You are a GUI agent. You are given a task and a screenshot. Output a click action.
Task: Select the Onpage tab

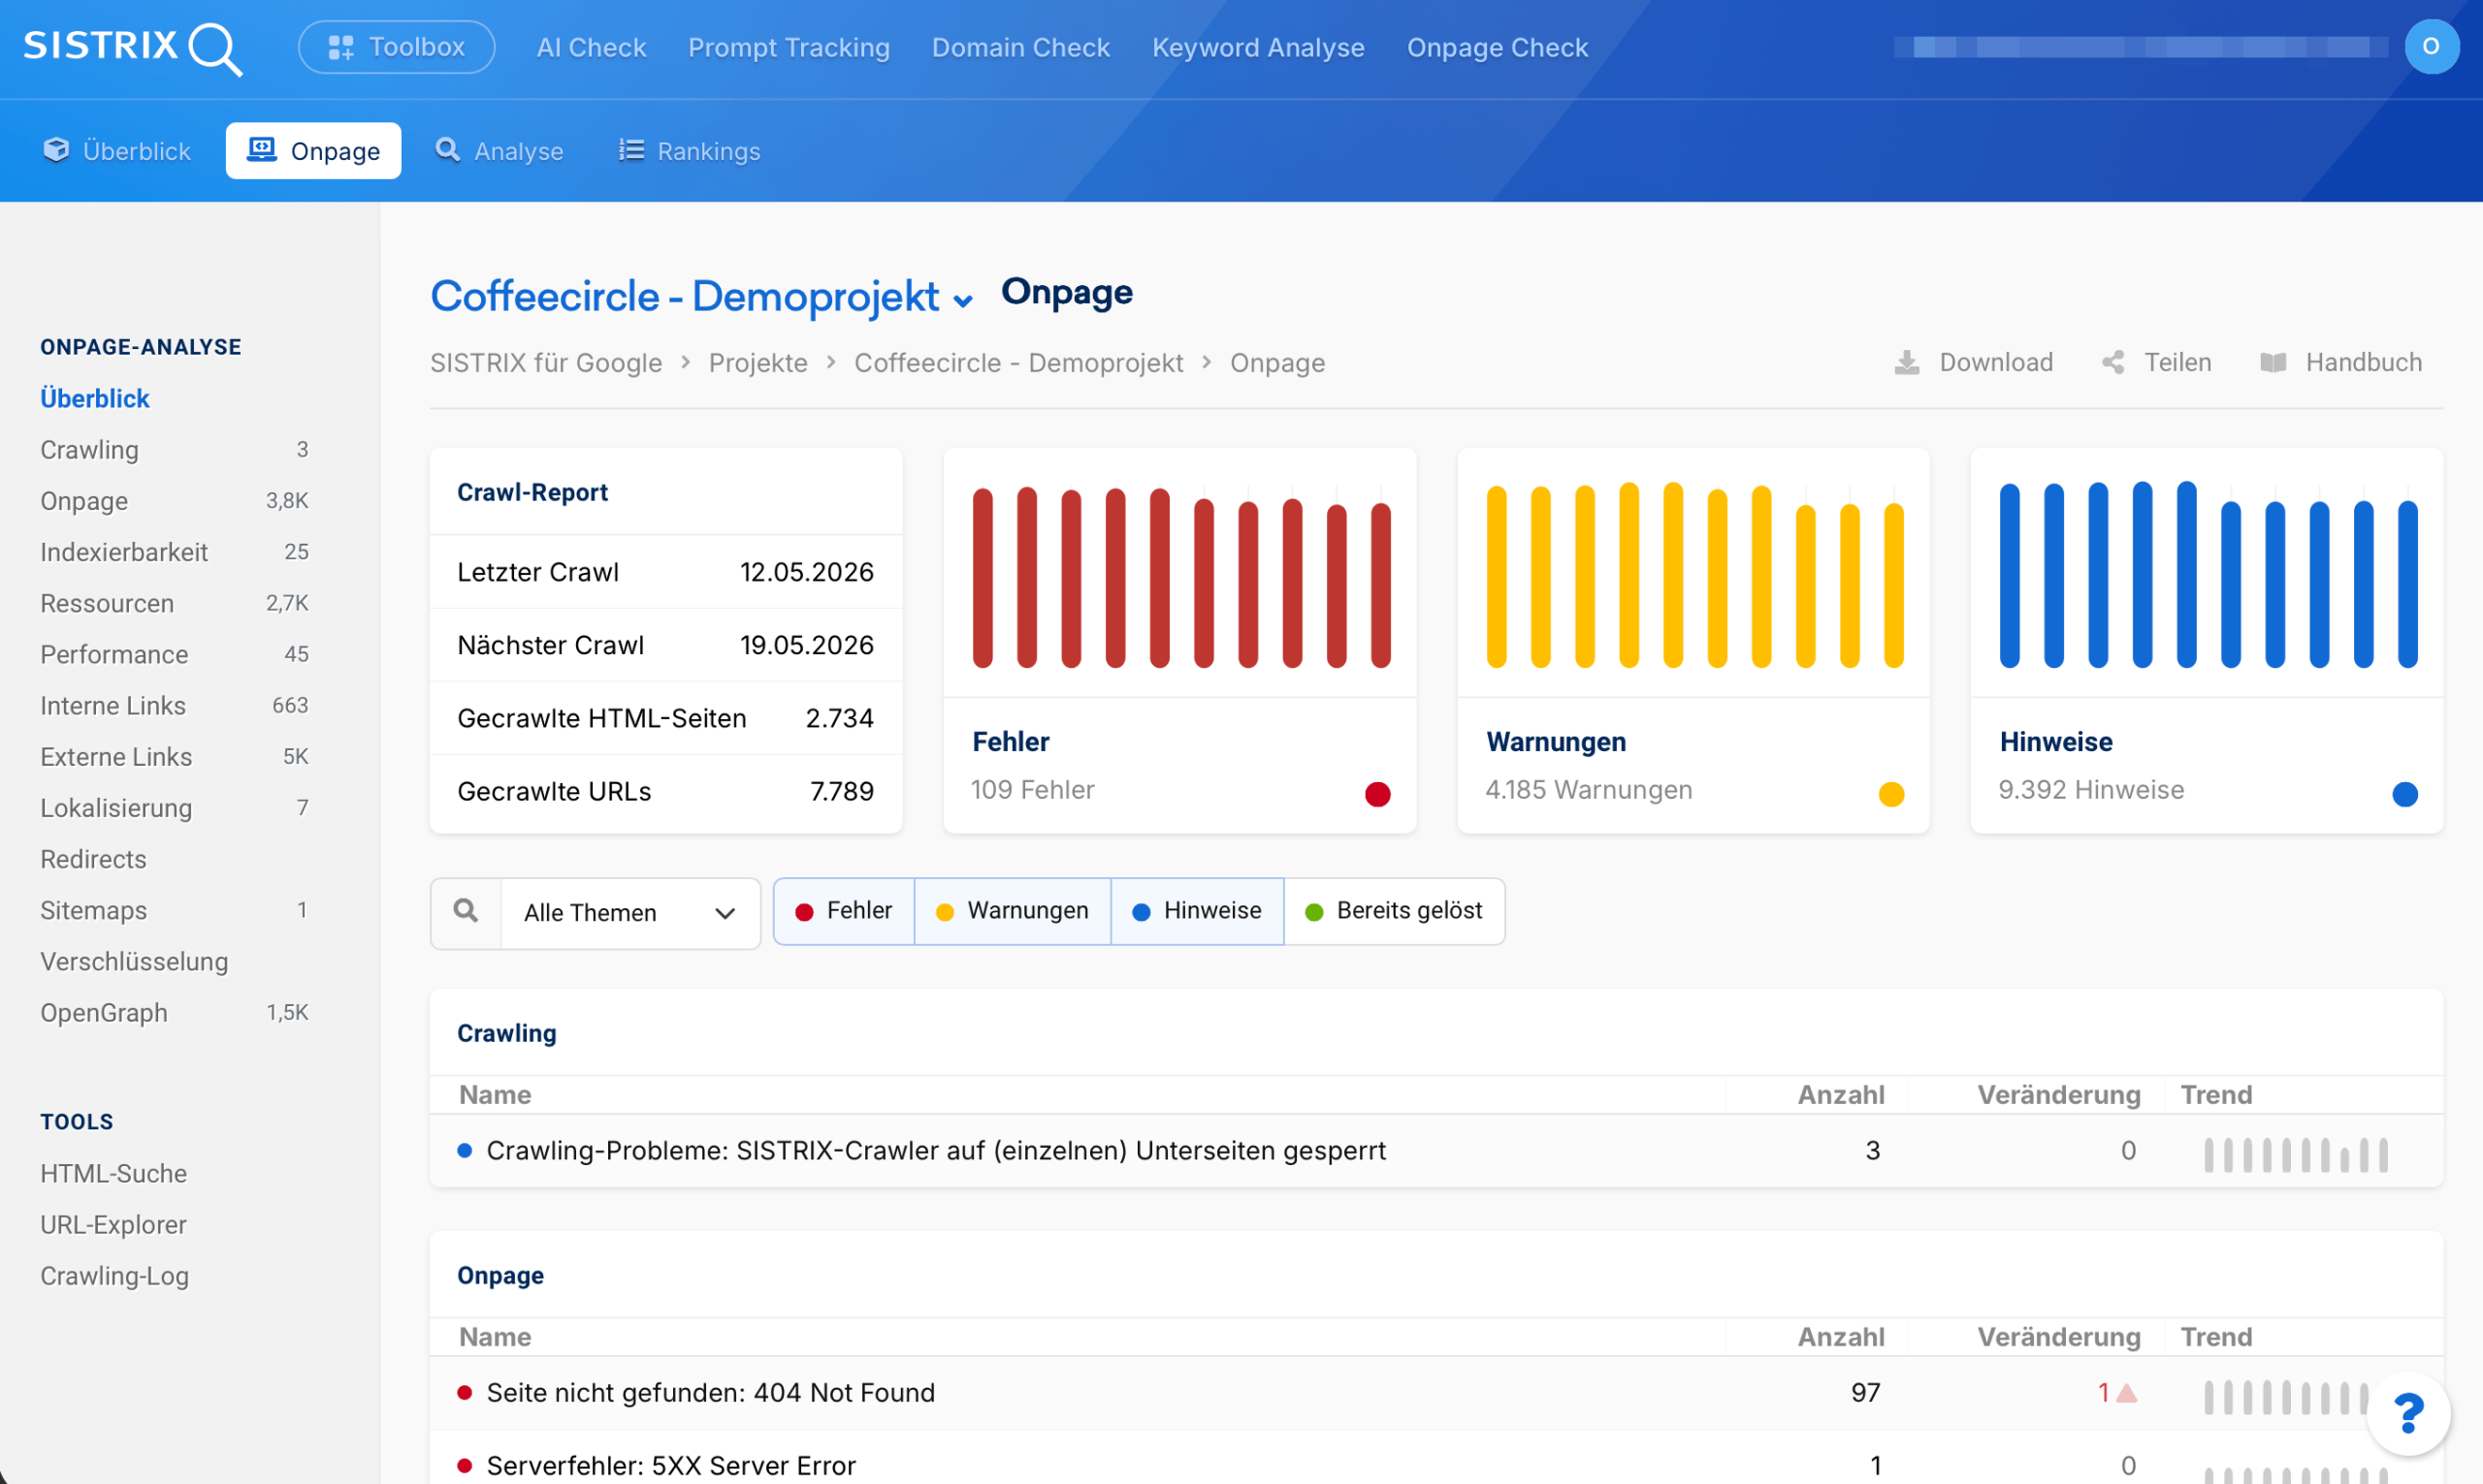(313, 151)
